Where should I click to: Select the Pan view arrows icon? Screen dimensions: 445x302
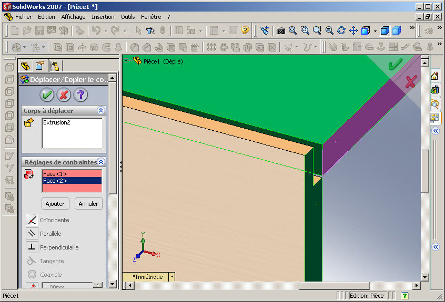tap(353, 30)
